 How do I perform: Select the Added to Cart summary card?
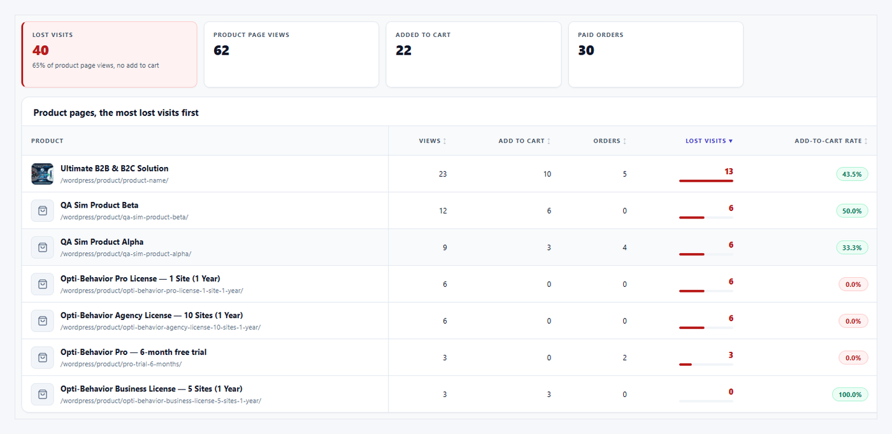(473, 54)
